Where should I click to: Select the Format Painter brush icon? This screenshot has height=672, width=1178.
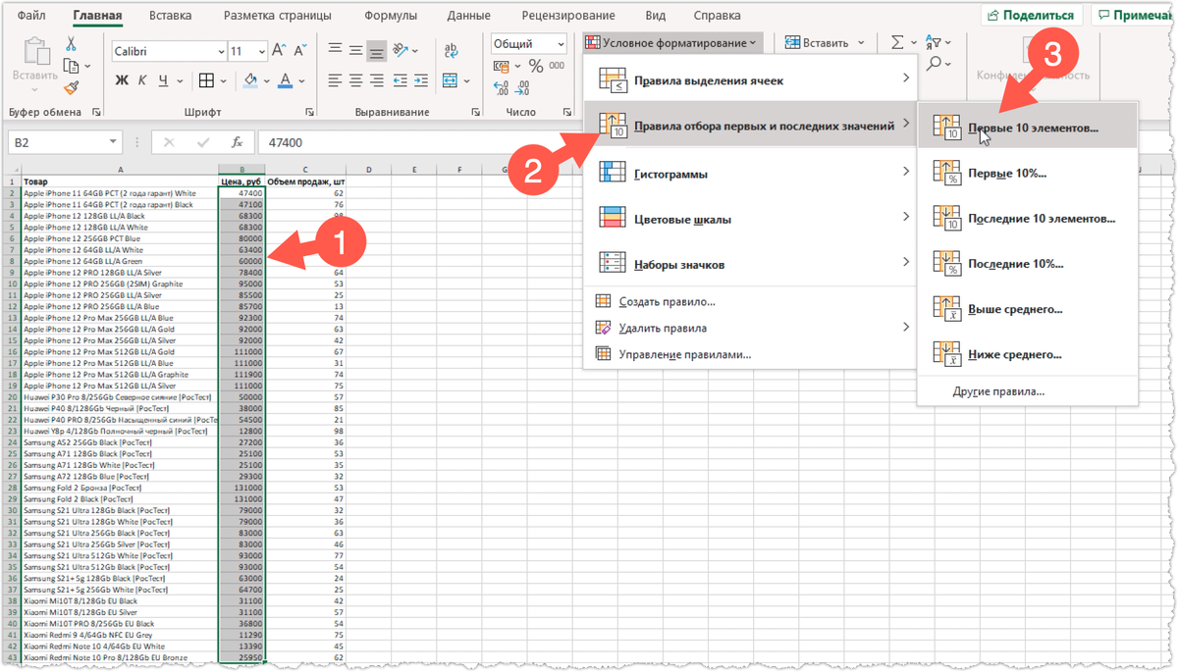click(x=71, y=88)
